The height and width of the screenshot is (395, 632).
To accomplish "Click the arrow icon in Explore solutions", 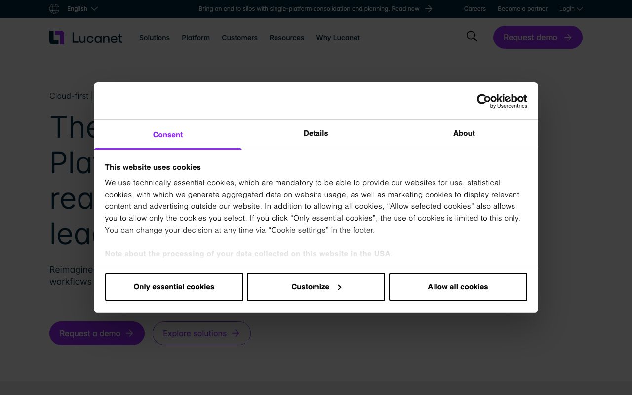I will click(236, 333).
